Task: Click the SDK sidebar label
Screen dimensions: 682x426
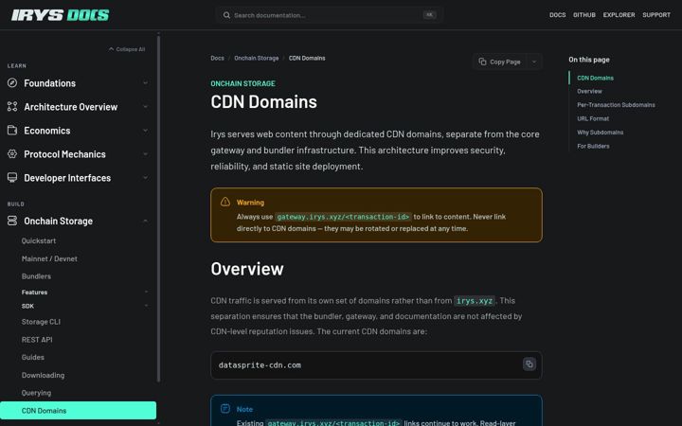Action: (x=27, y=306)
